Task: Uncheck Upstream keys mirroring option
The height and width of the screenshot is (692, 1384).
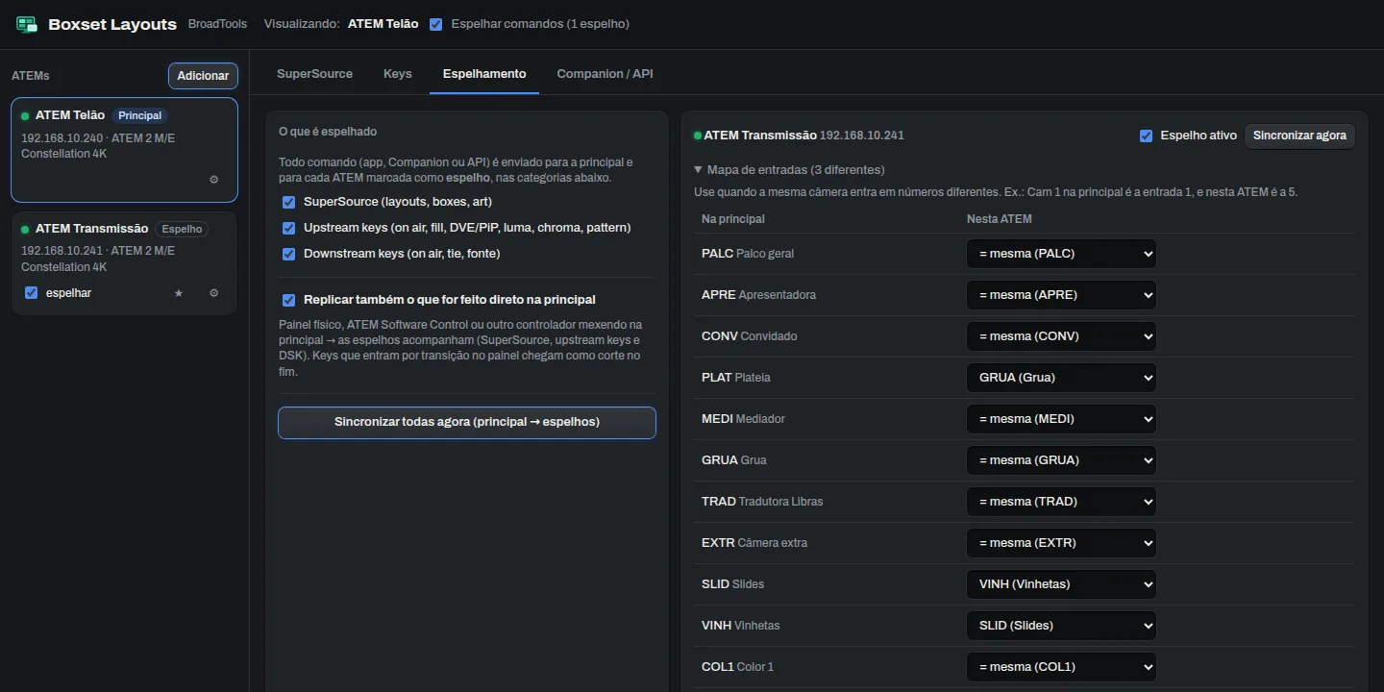Action: [288, 228]
